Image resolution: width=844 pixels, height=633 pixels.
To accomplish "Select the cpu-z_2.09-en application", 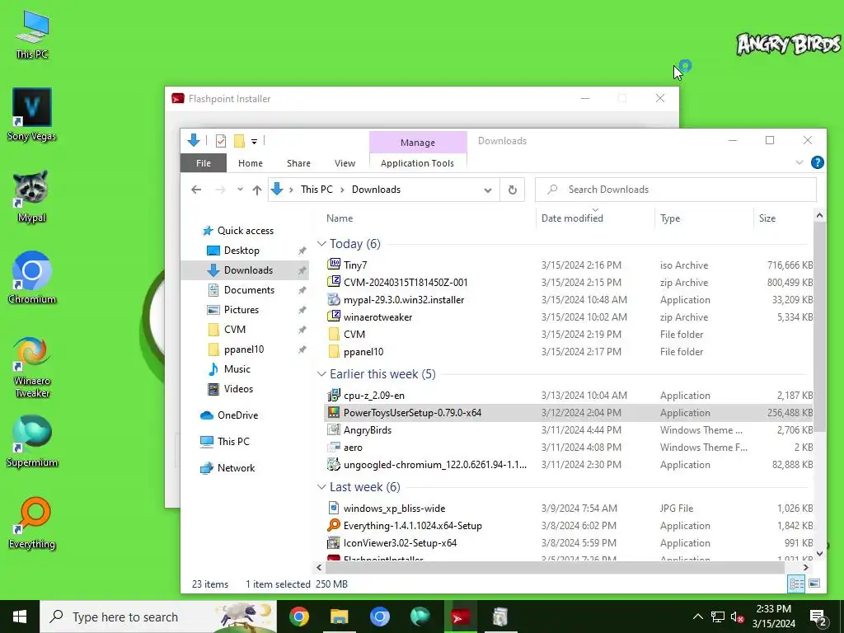I will coord(374,396).
